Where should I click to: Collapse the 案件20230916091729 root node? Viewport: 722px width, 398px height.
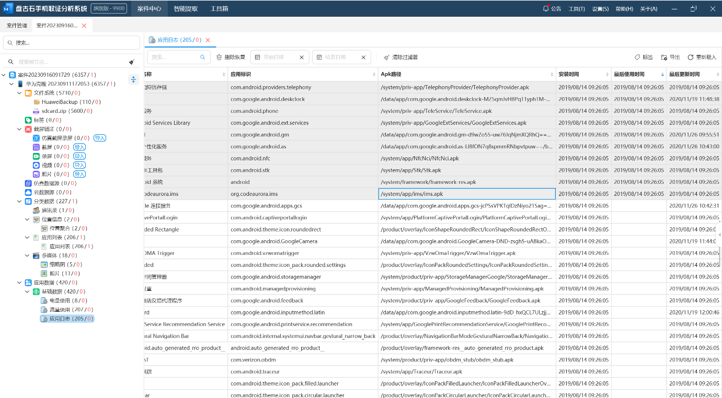coord(4,75)
